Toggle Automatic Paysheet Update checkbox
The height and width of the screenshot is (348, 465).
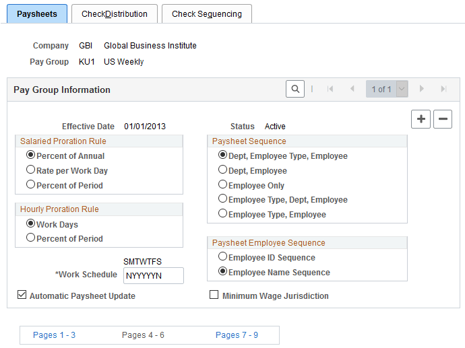coord(22,295)
